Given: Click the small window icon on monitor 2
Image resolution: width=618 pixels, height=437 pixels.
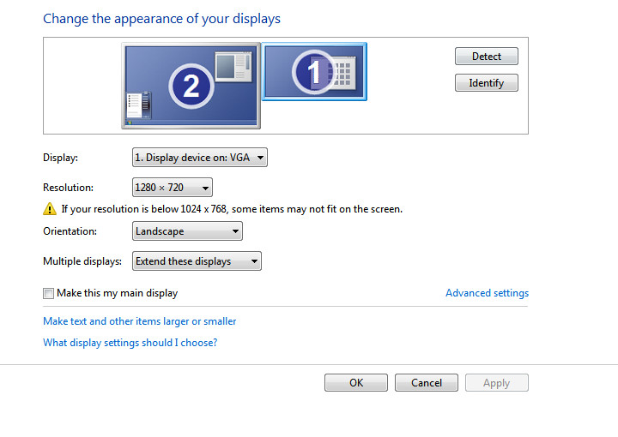Looking at the screenshot, I should tap(233, 67).
